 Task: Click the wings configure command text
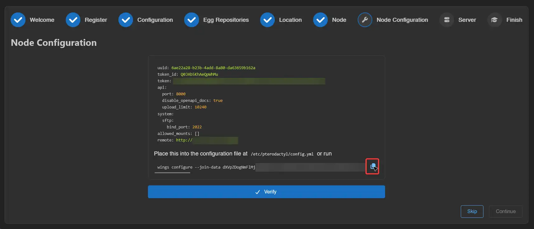206,167
